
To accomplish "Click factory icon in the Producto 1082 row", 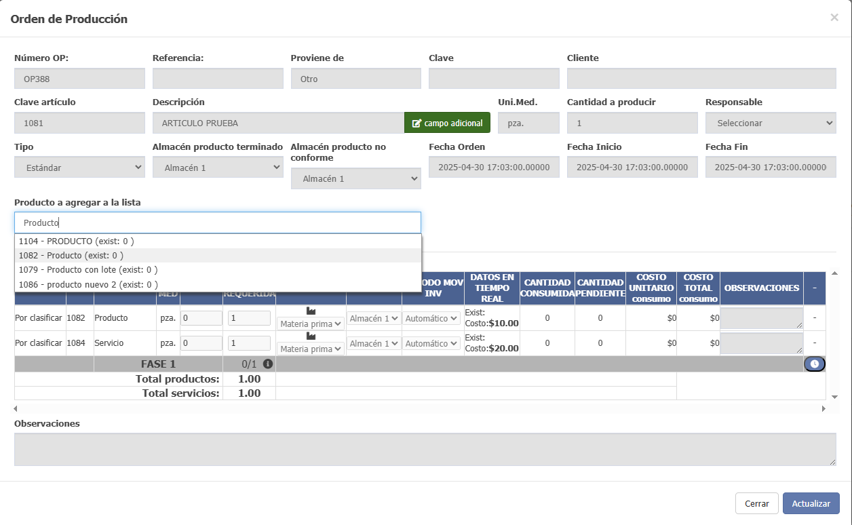I will [x=311, y=311].
